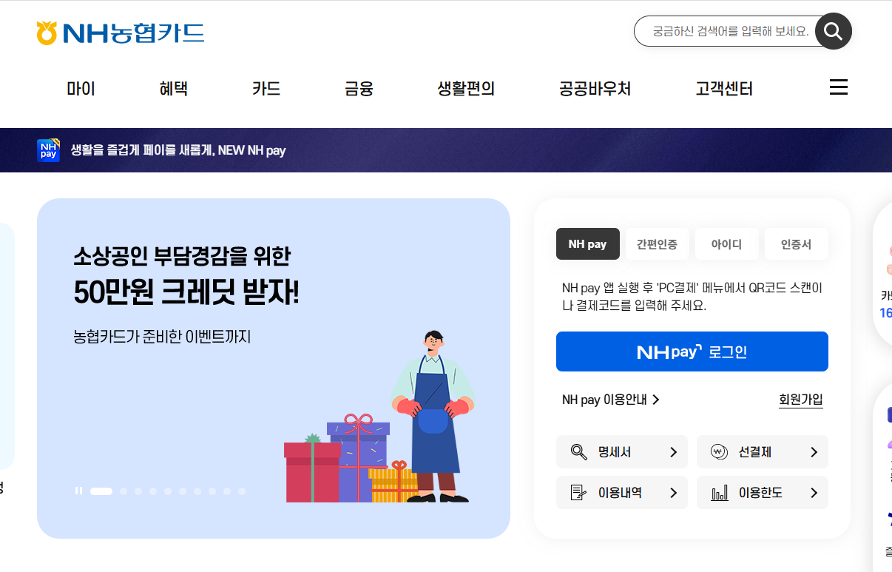Click the NH농협카드 logo
This screenshot has height=572, width=892.
coord(120,33)
